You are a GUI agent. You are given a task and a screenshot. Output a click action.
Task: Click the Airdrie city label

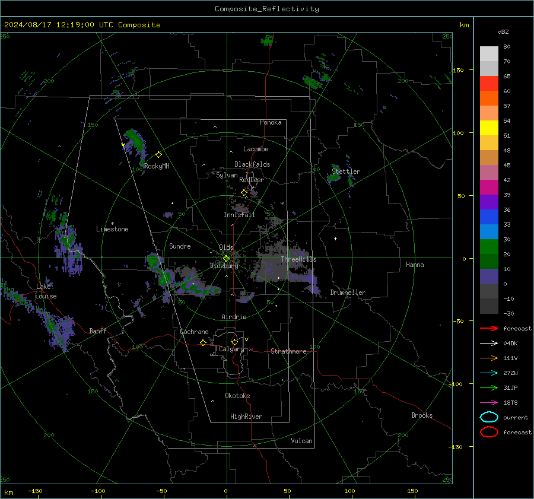234,317
